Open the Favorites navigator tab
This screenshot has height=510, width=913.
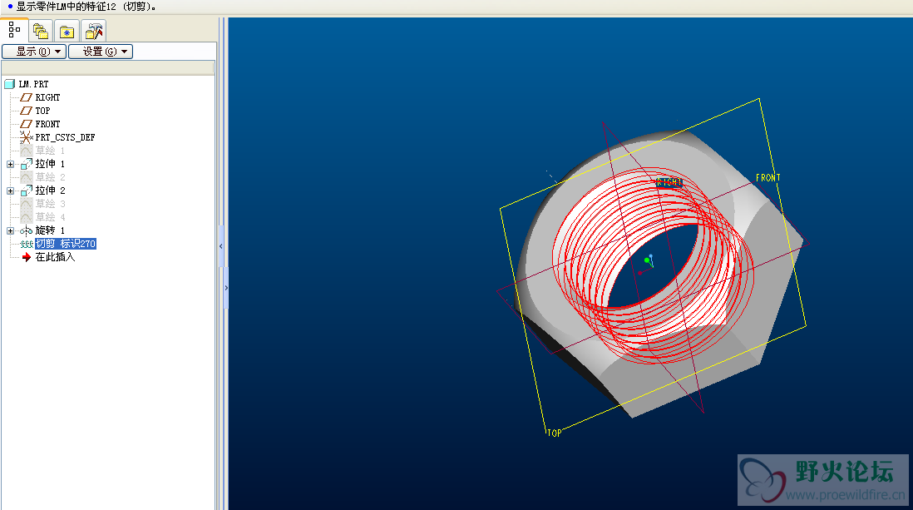(67, 31)
